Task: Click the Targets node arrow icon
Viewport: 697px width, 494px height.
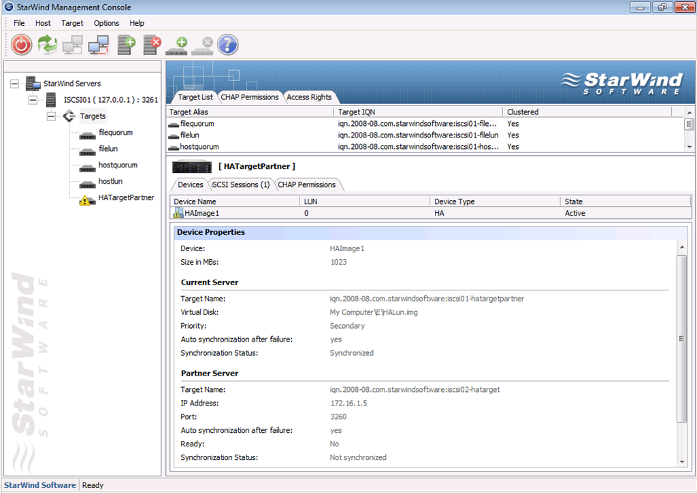Action: tap(69, 116)
